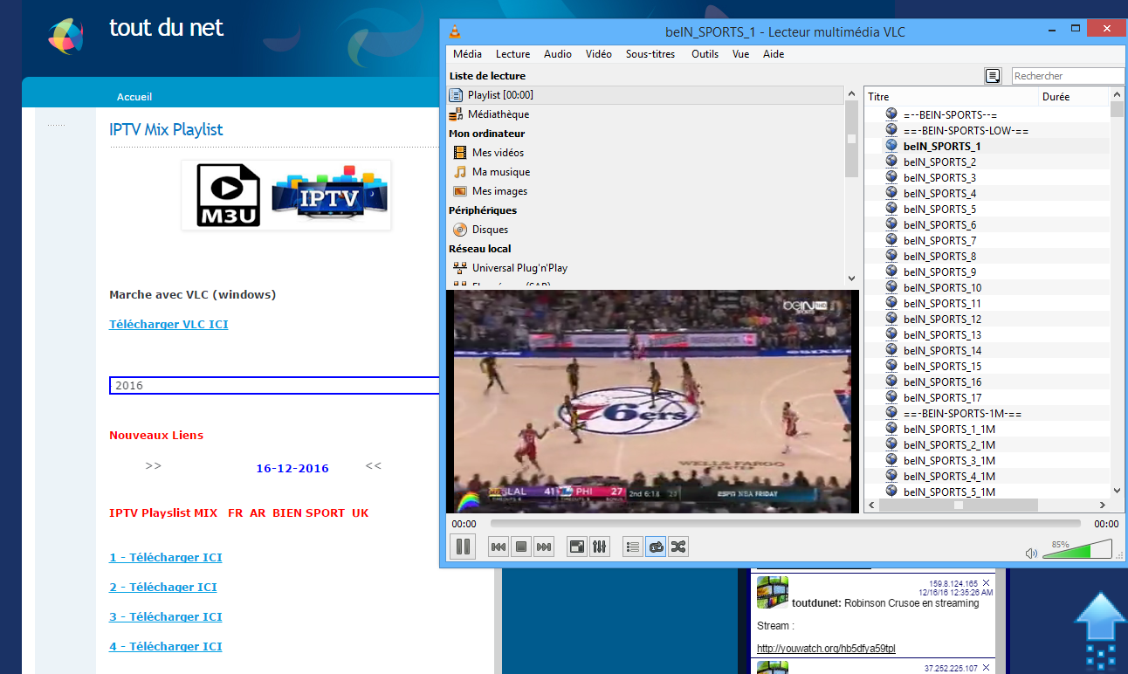
Task: Open the Vue menu
Action: click(x=741, y=54)
